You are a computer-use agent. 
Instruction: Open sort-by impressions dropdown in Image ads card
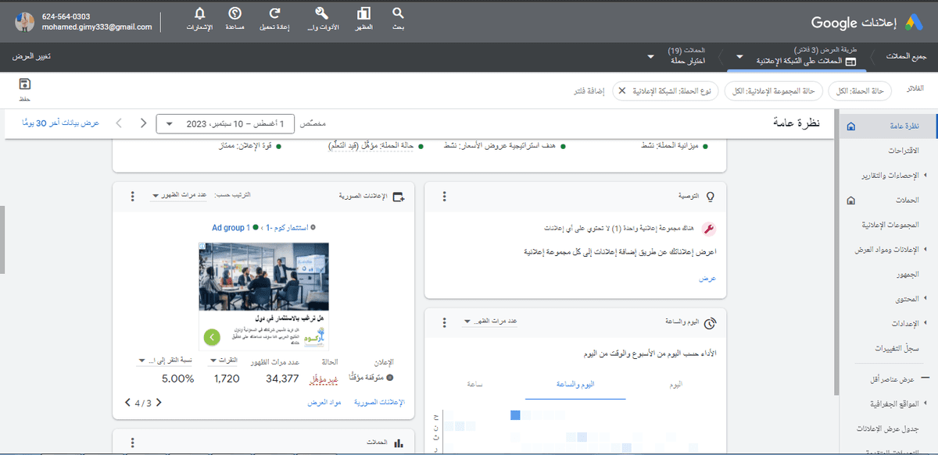[179, 197]
